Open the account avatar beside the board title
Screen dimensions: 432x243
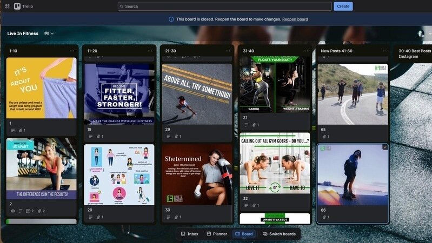pyautogui.click(x=420, y=33)
